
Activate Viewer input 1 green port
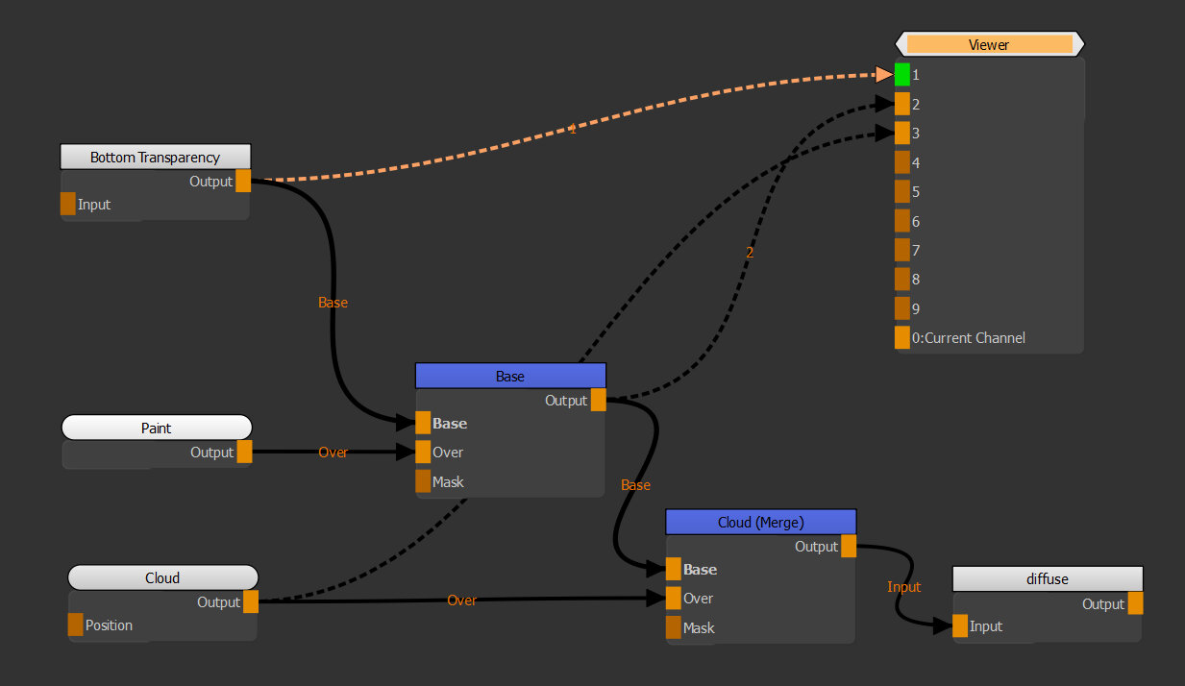[902, 75]
